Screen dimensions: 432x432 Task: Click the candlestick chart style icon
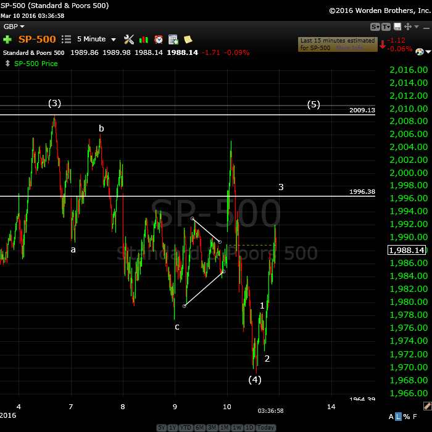[144, 39]
